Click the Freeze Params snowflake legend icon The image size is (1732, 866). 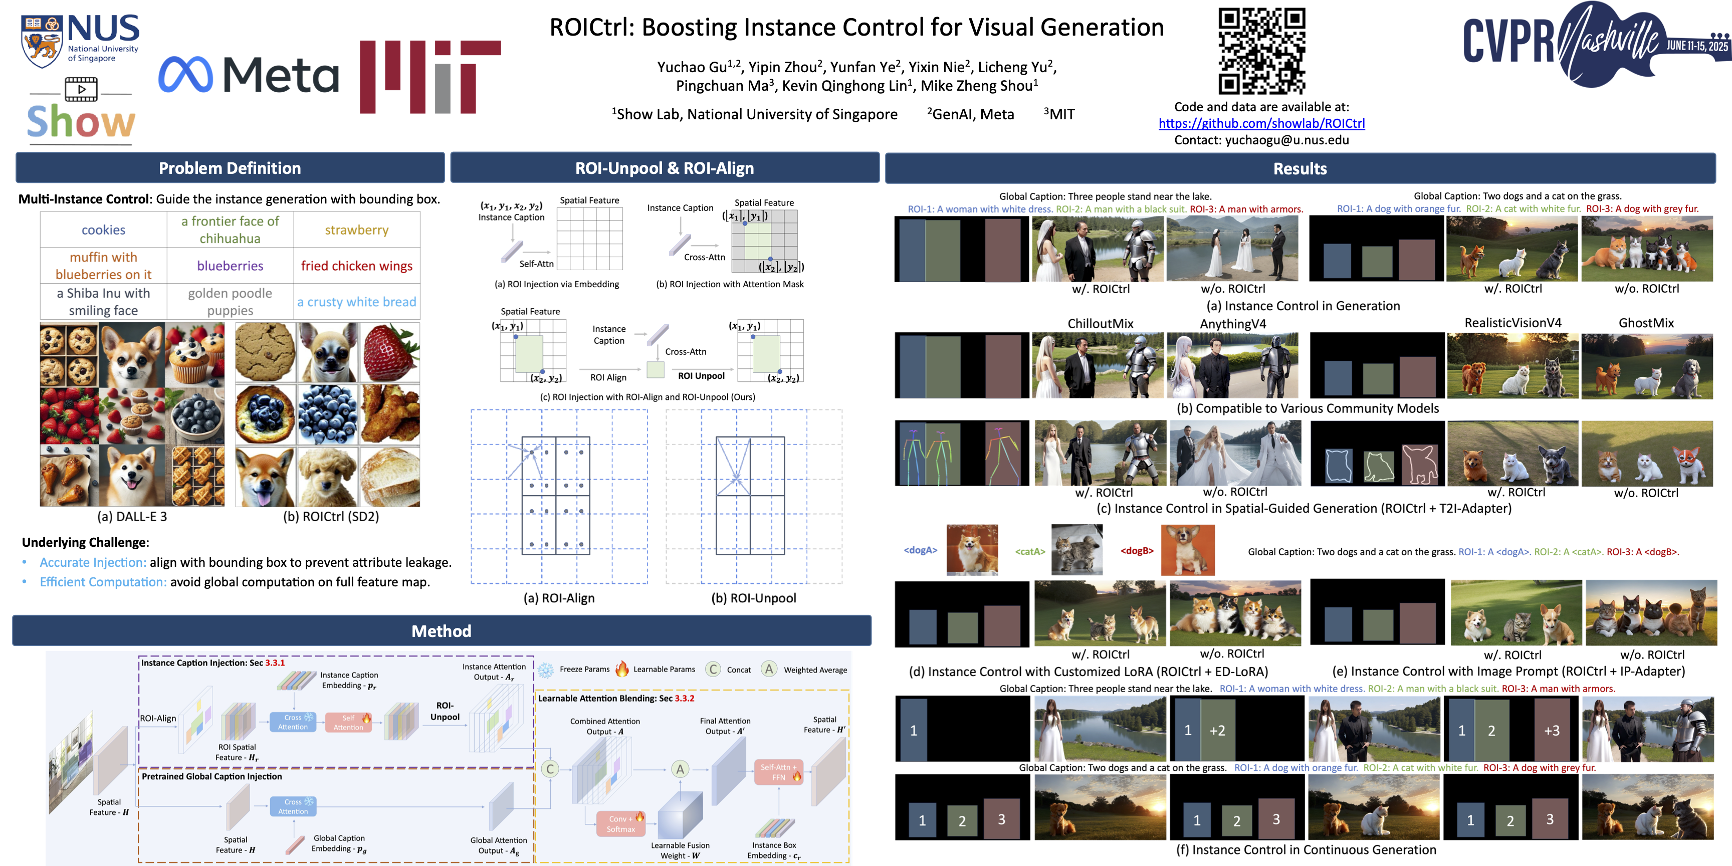(546, 670)
